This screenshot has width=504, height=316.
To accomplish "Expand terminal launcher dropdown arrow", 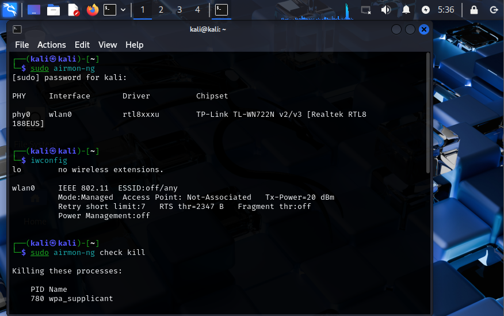I will tap(123, 10).
